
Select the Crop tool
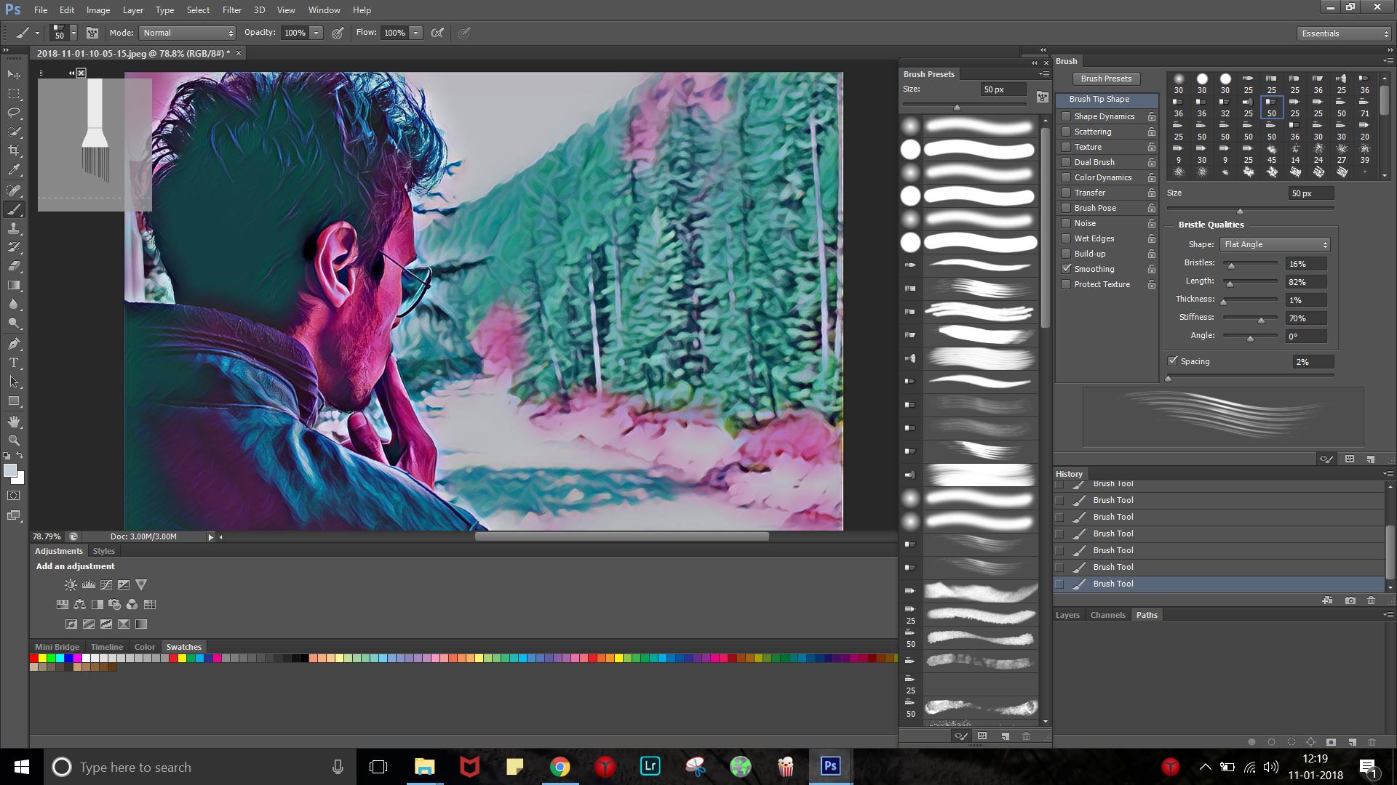14,150
